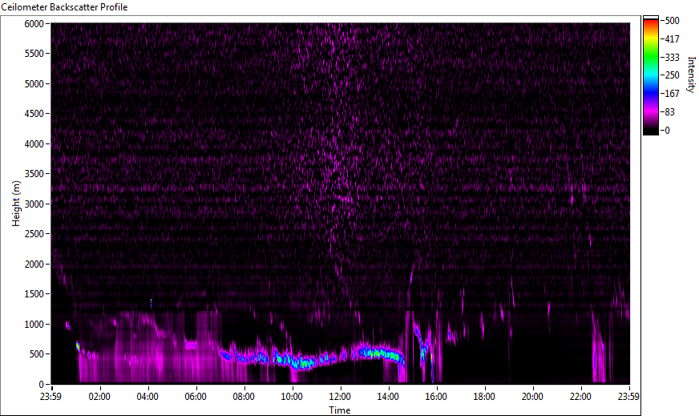Click the starting 23:59 time label
Viewport: 699px width, 416px height.
[x=51, y=397]
